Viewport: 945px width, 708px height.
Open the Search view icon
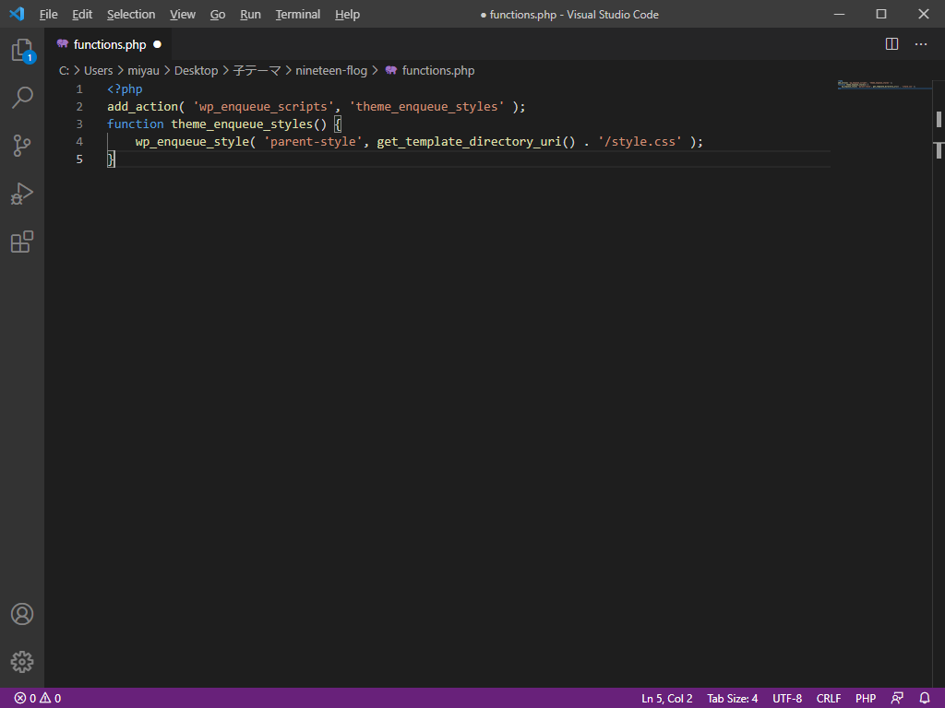click(x=22, y=98)
